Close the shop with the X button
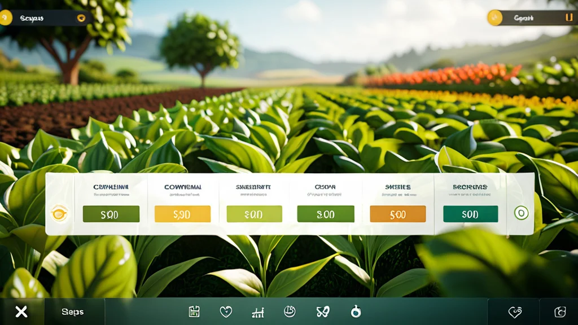Image resolution: width=578 pixels, height=325 pixels. tap(21, 311)
